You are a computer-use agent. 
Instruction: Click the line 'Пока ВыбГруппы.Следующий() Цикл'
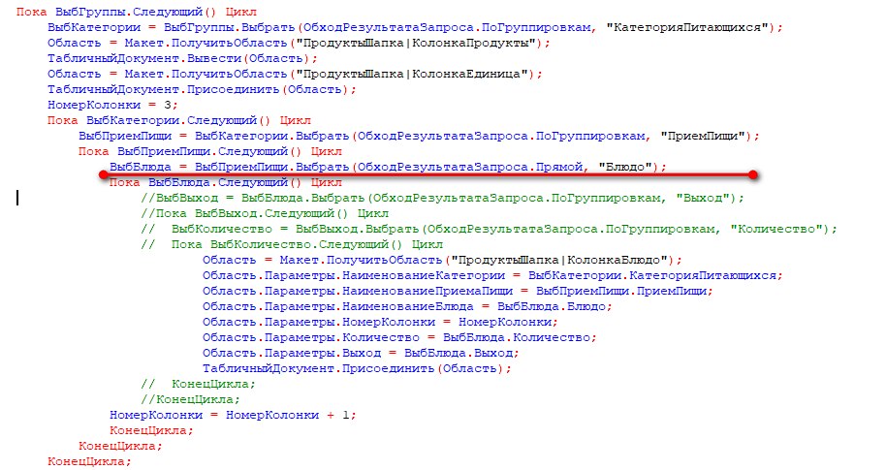point(136,12)
